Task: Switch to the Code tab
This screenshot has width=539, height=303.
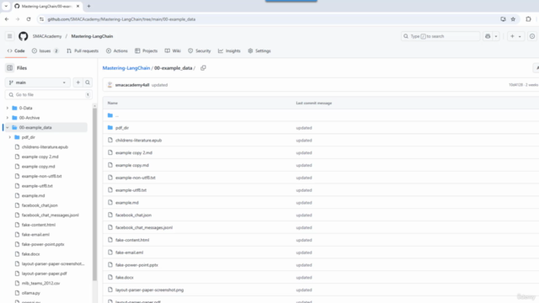Action: coord(16,50)
